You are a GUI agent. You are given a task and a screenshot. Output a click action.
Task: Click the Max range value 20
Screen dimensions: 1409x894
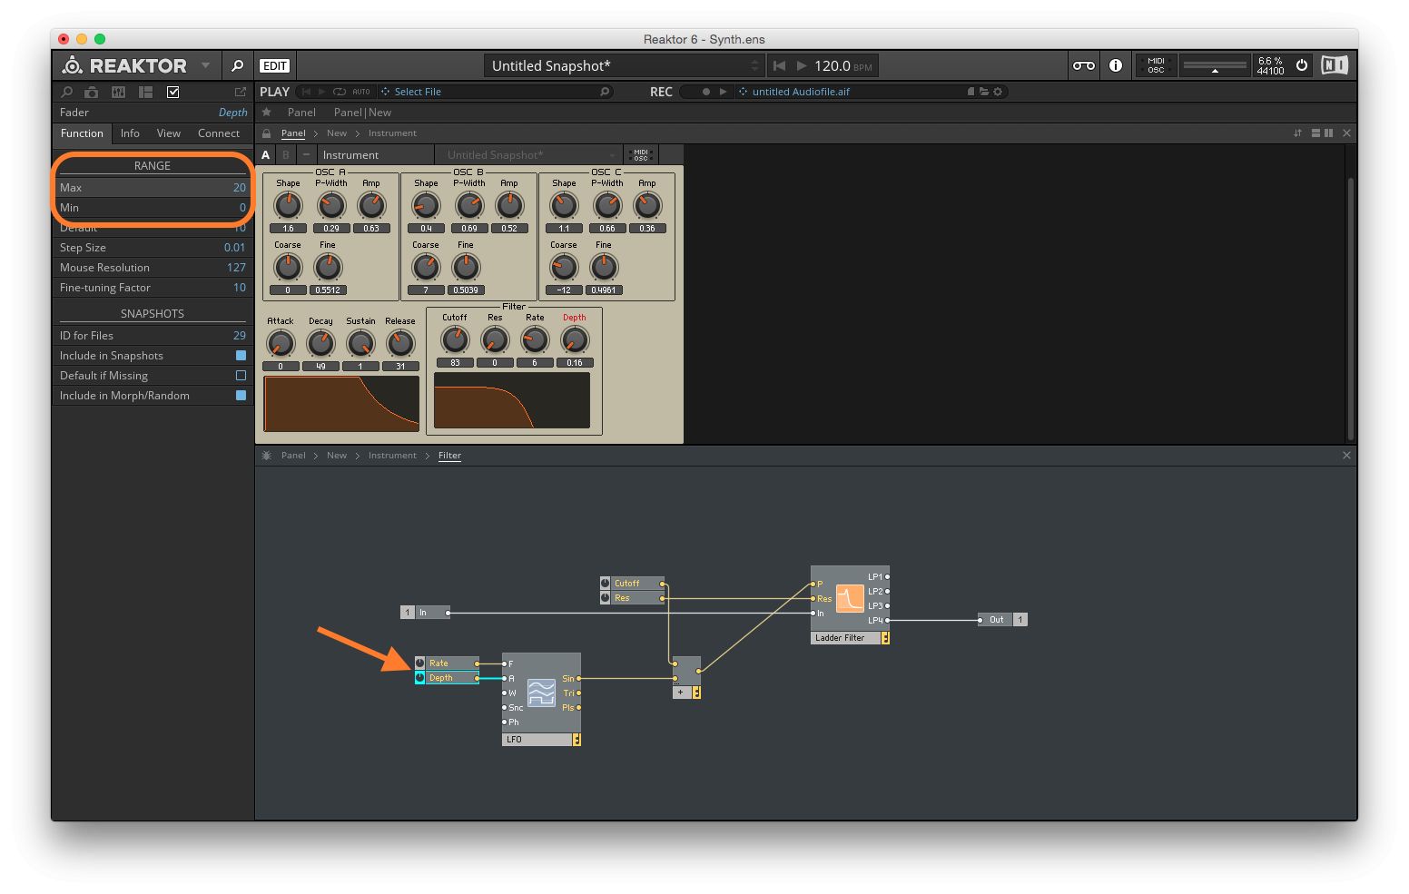(240, 188)
